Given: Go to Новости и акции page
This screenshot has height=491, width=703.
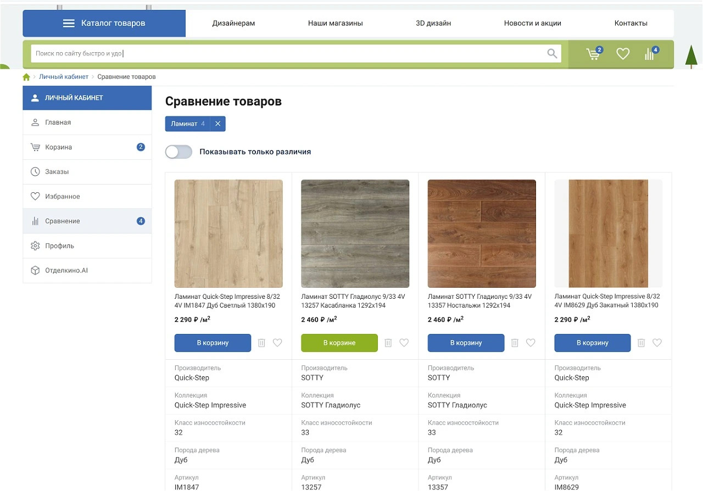Looking at the screenshot, I should click(532, 24).
